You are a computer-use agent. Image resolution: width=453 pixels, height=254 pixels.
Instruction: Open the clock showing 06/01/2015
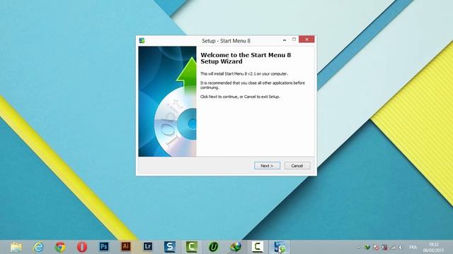(433, 248)
